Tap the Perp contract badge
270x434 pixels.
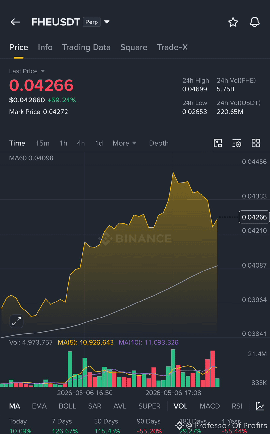(x=92, y=22)
